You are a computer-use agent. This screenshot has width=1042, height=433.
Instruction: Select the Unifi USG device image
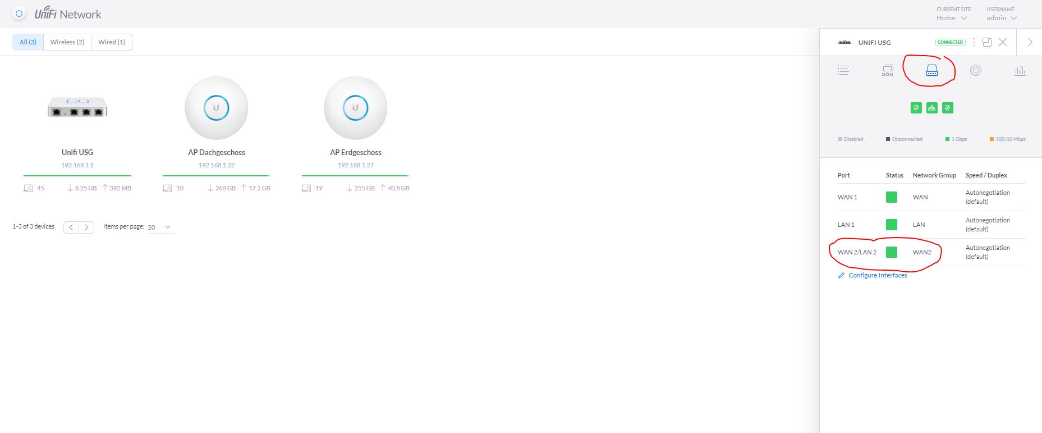coord(77,107)
